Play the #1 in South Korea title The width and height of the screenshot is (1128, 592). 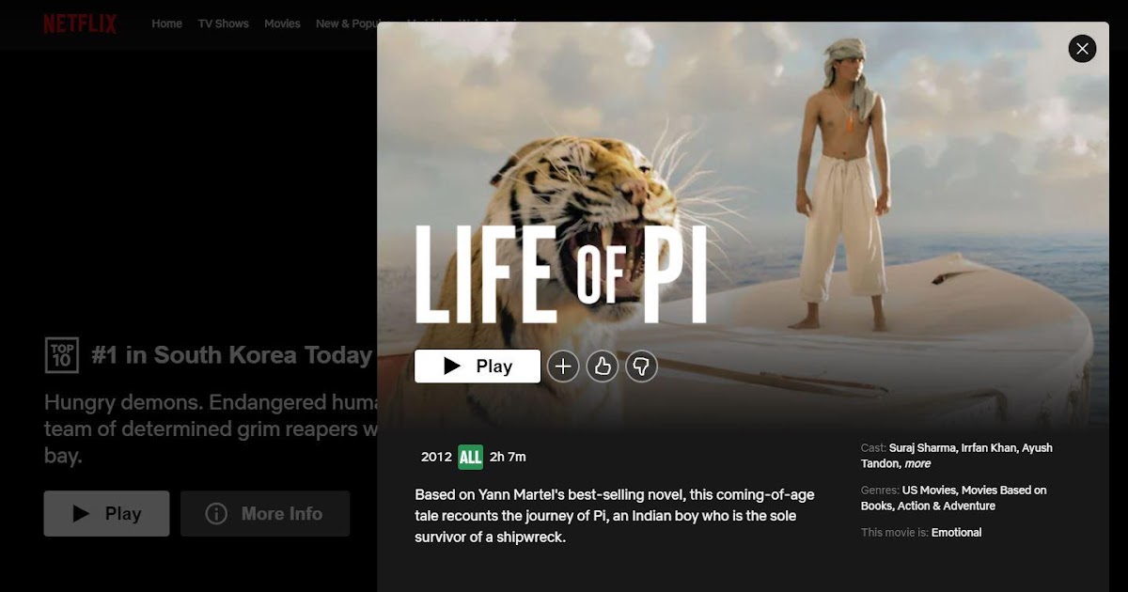point(106,513)
